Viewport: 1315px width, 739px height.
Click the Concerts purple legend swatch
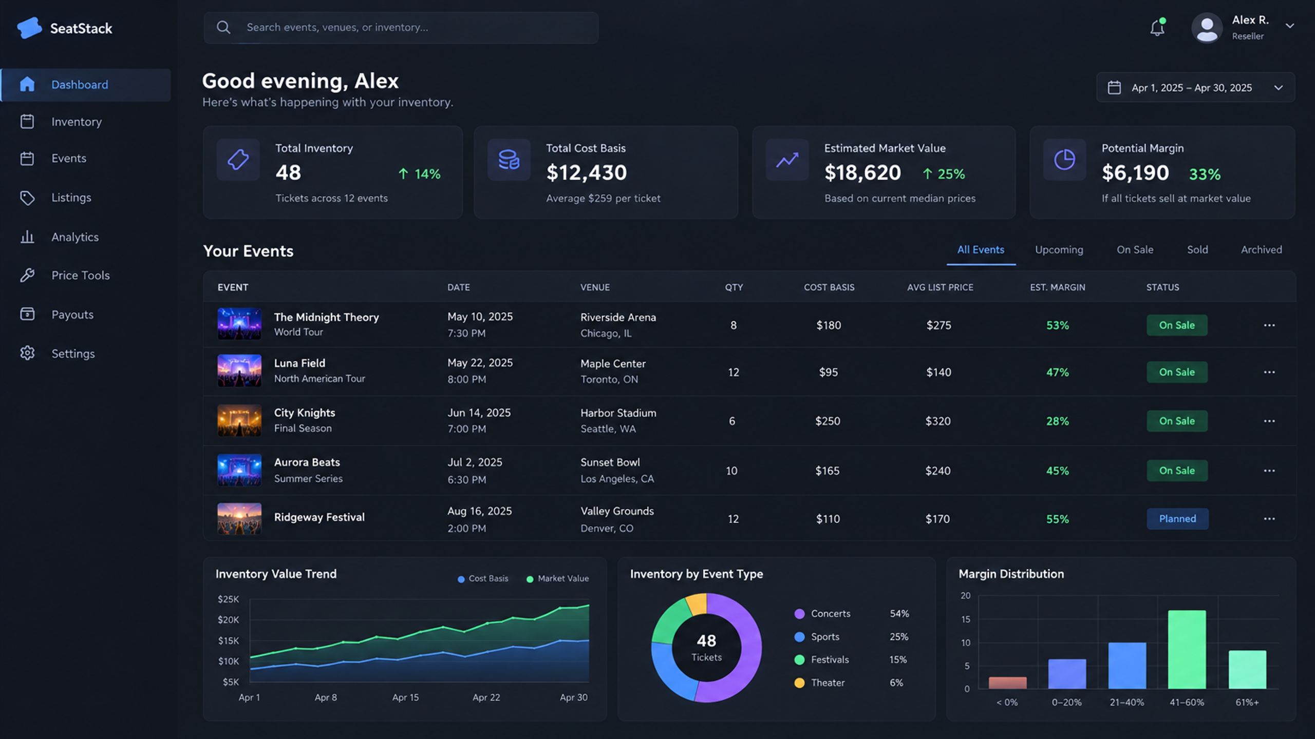799,614
